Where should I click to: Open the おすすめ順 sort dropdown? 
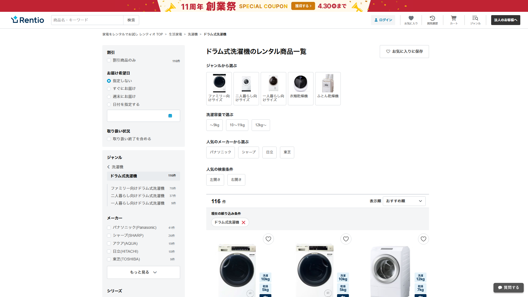point(404,201)
